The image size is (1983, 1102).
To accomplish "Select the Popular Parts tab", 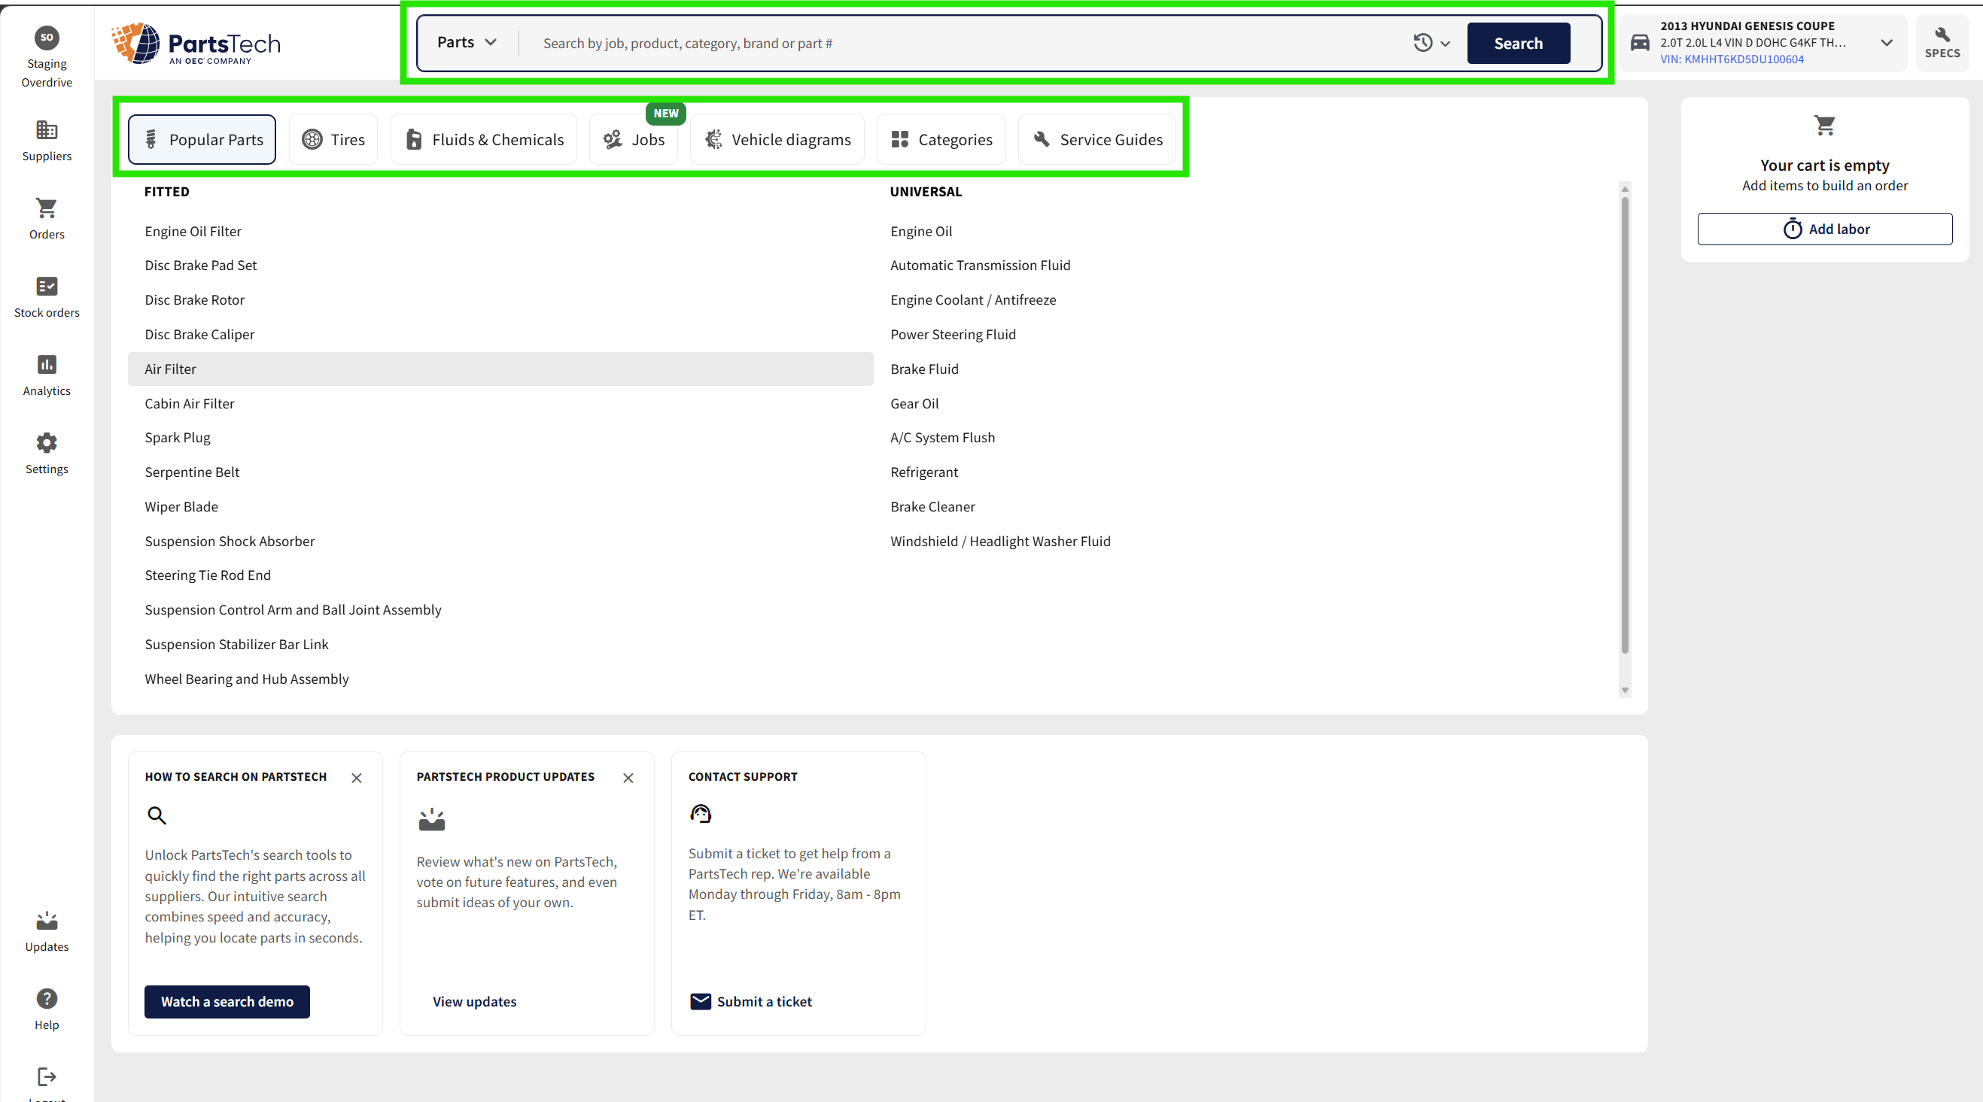I will tap(202, 139).
